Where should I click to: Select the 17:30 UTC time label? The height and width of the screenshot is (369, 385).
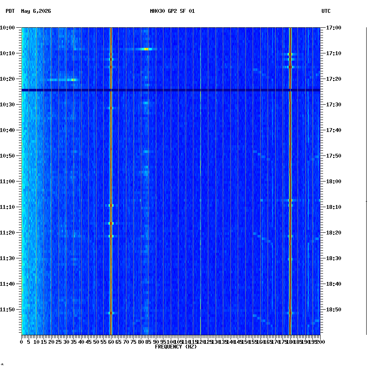coord(334,105)
